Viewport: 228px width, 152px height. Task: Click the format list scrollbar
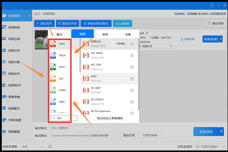pos(80,56)
